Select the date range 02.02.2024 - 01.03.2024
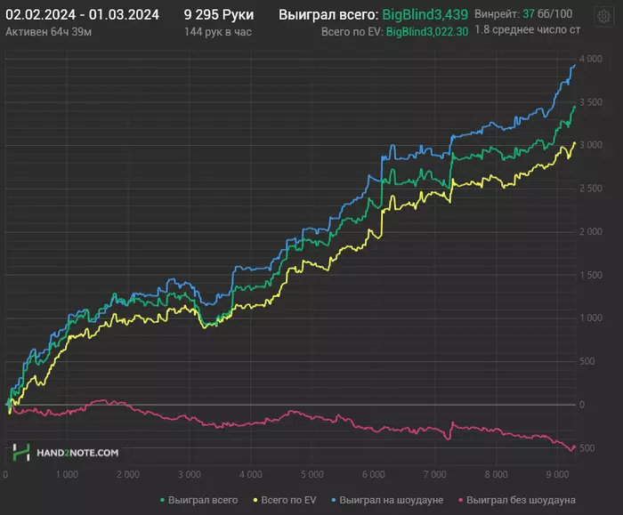623x515 pixels. pyautogui.click(x=82, y=15)
